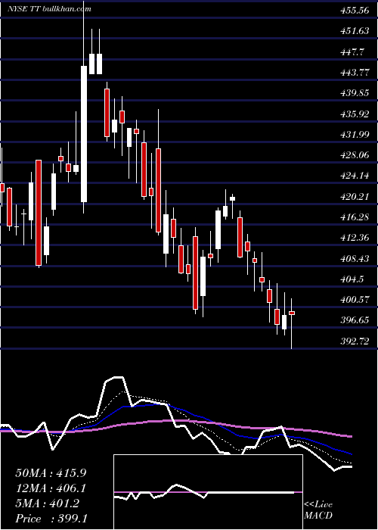
Task: Click the 400.57 price axis label
Action: coord(355,300)
